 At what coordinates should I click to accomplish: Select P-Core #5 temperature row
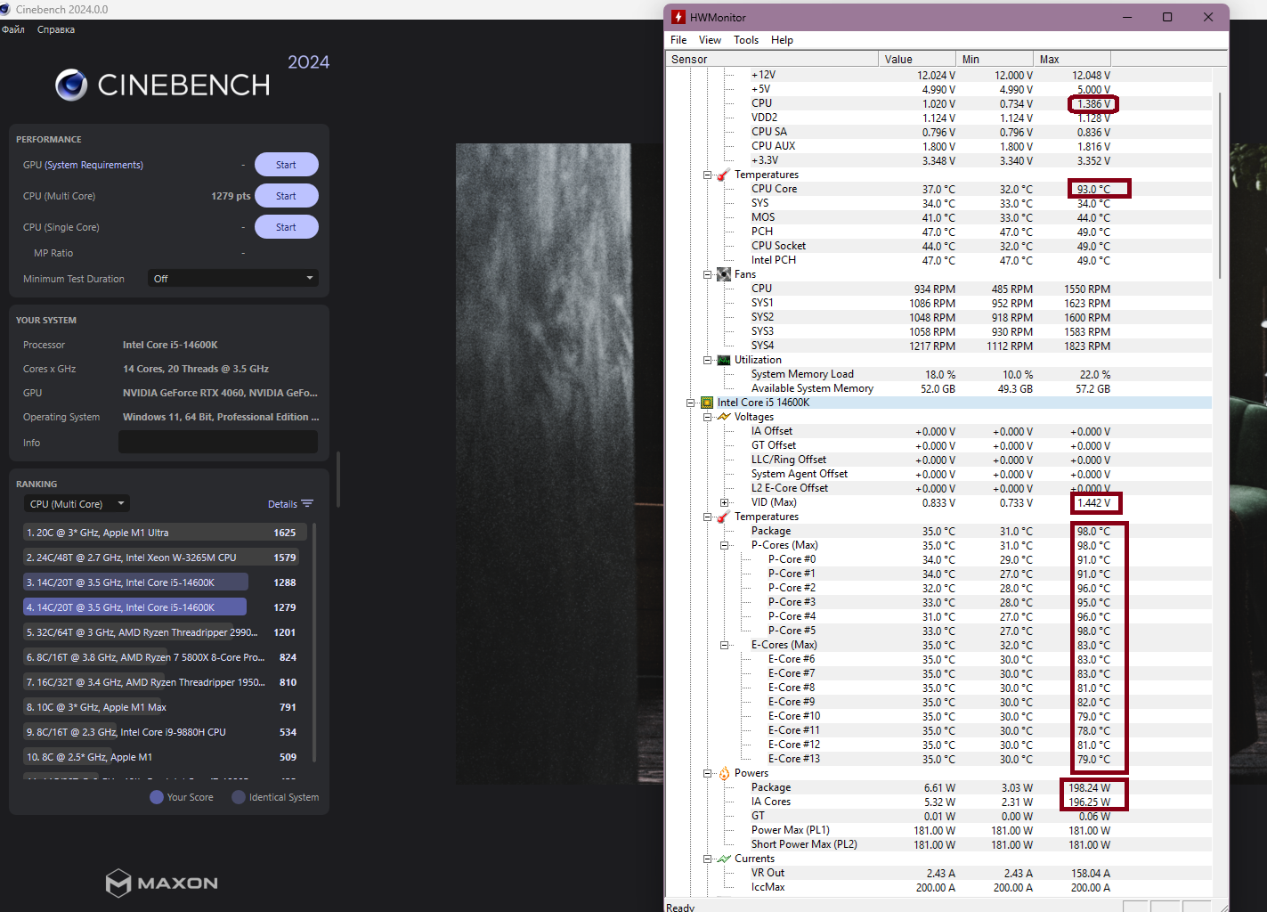pyautogui.click(x=938, y=631)
